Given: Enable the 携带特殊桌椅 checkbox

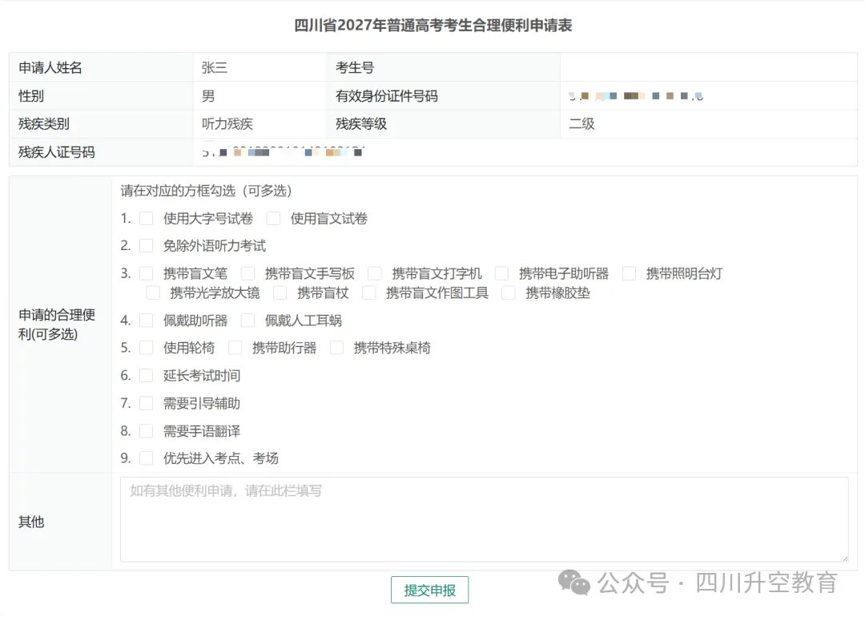Looking at the screenshot, I should tap(336, 348).
